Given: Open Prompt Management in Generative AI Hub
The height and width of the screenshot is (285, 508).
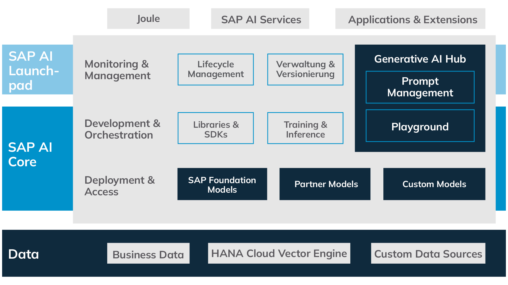Looking at the screenshot, I should [420, 87].
